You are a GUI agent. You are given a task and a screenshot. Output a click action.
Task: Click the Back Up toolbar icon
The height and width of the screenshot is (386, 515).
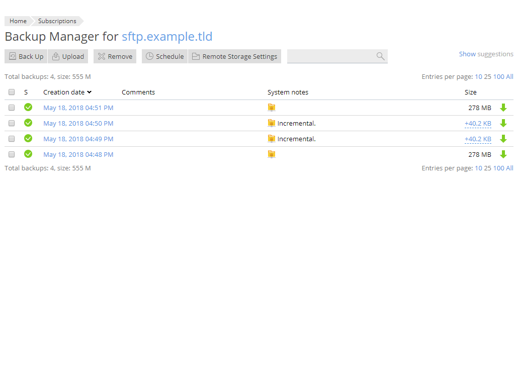coord(12,56)
